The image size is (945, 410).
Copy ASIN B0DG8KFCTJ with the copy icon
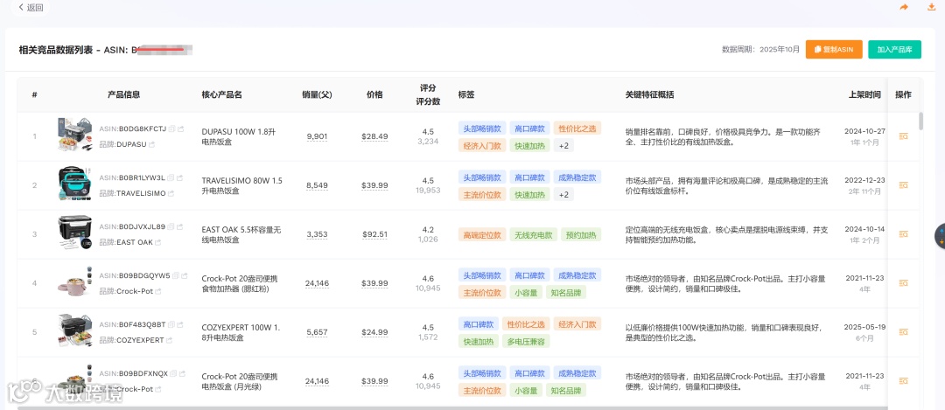point(171,129)
